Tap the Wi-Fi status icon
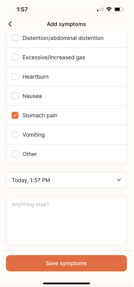Image resolution: width=134 pixels, height=287 pixels. (x=109, y=9)
